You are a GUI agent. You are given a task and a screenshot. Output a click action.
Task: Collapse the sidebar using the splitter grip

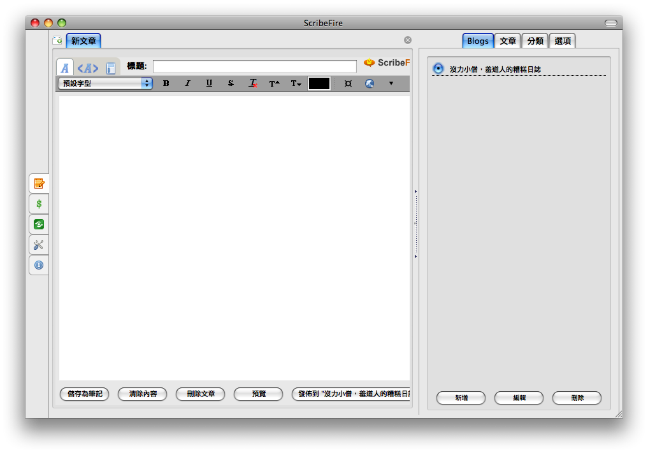coord(415,224)
